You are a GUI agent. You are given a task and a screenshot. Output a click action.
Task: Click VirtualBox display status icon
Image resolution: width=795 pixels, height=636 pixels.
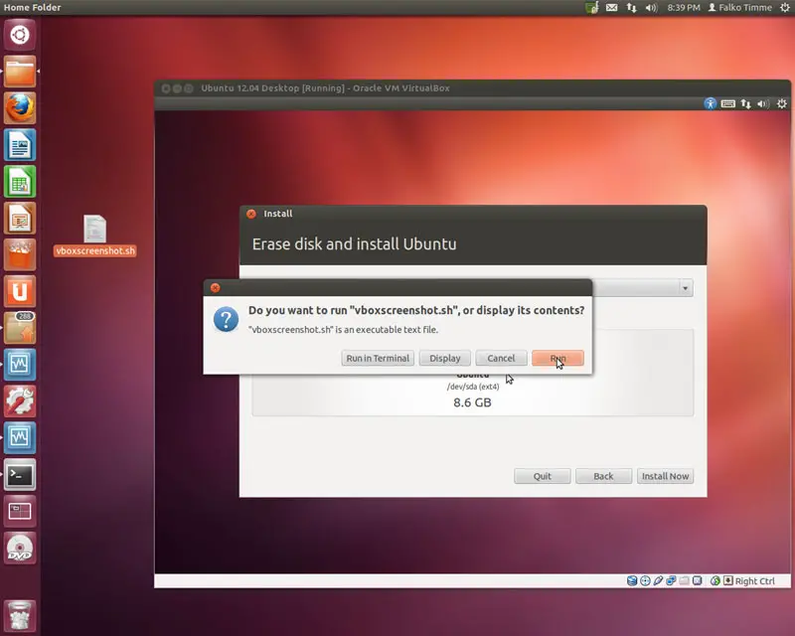[x=698, y=580]
